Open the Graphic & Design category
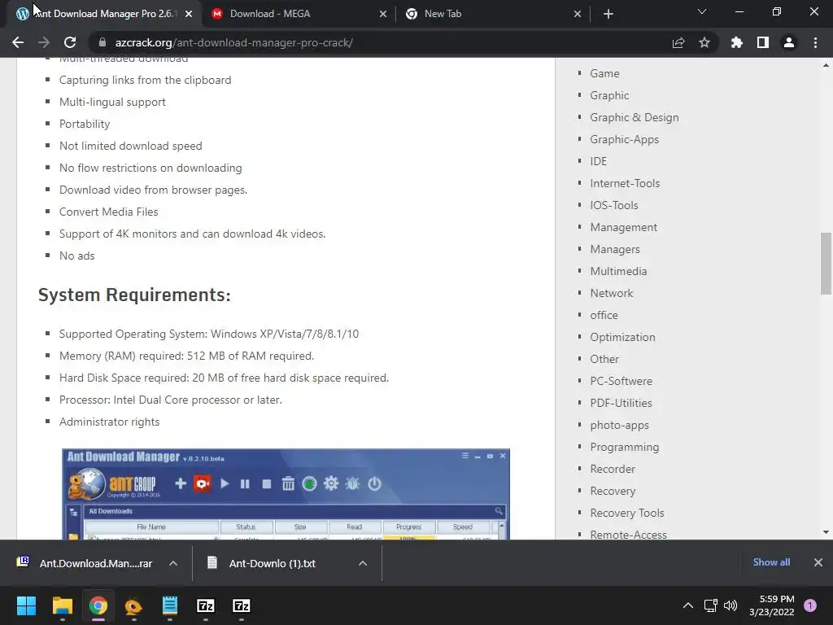This screenshot has height=625, width=833. click(635, 117)
